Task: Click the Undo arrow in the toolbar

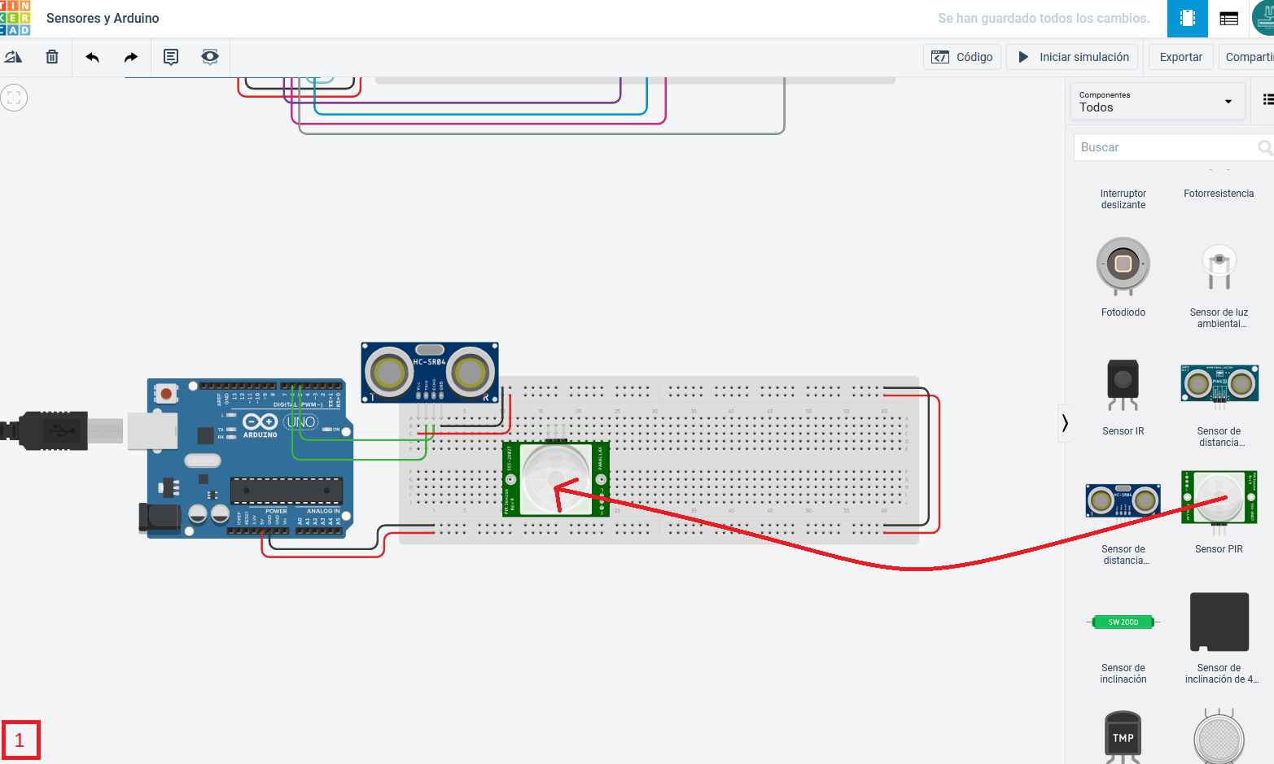Action: 92,57
